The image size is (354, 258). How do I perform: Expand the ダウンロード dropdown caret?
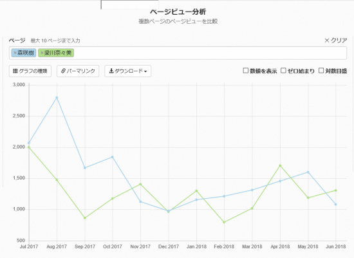pyautogui.click(x=145, y=71)
